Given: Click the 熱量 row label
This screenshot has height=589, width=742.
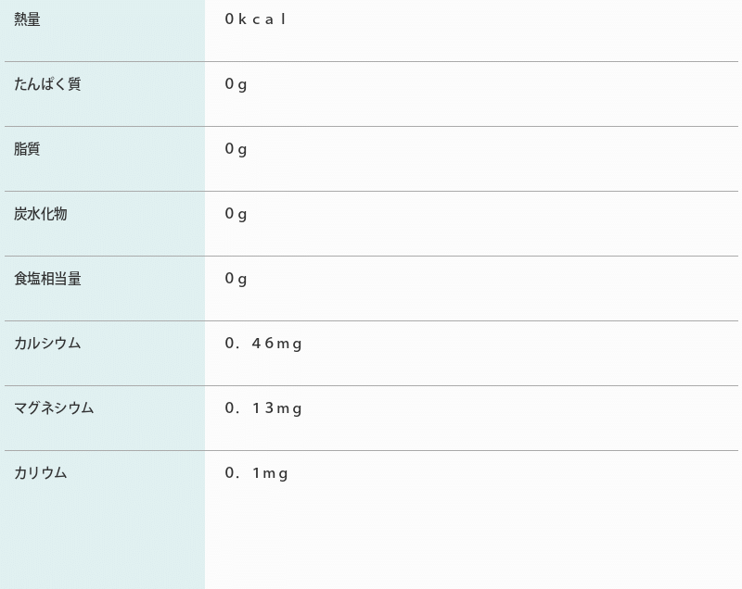Looking at the screenshot, I should [27, 19].
